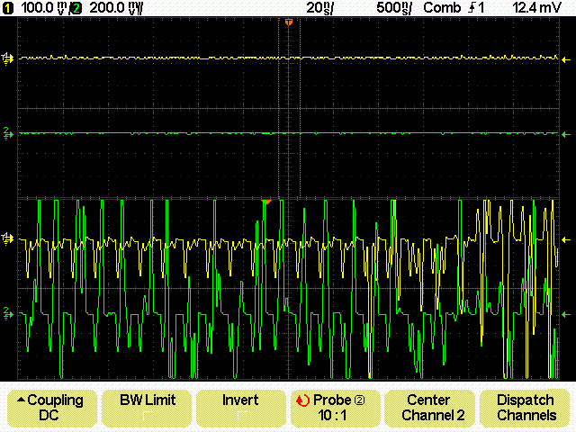Click the 20 ns/ main timebase readout
Screen dimensions: 576x432
(x=319, y=8)
